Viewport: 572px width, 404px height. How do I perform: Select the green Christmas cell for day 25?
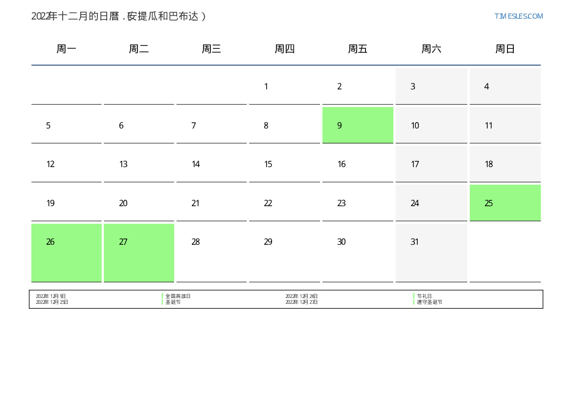coord(505,203)
